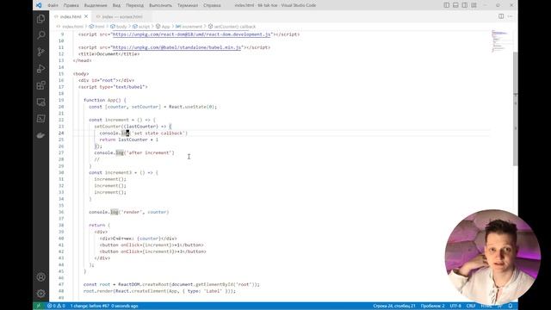Click 'after increment' string on line 27

[149, 153]
